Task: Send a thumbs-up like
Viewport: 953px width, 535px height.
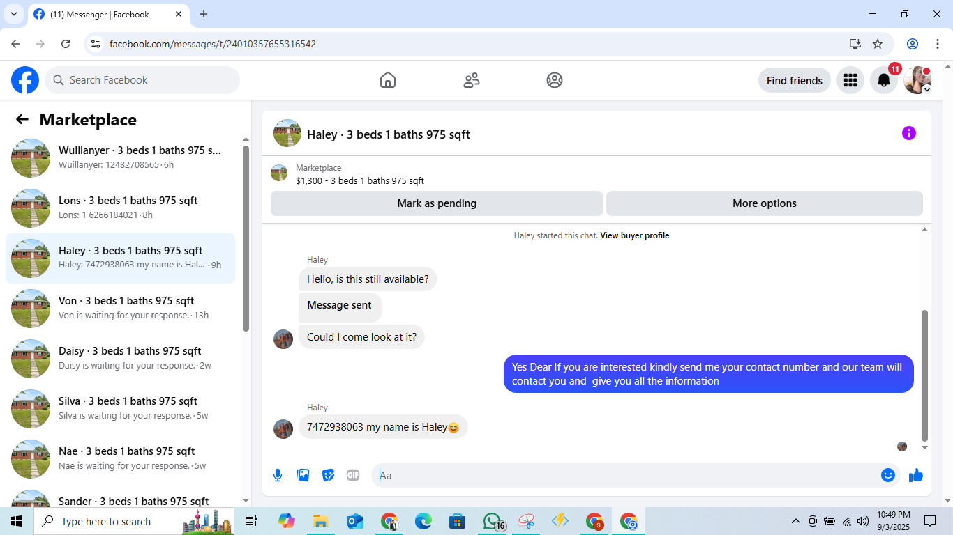Action: 916,475
